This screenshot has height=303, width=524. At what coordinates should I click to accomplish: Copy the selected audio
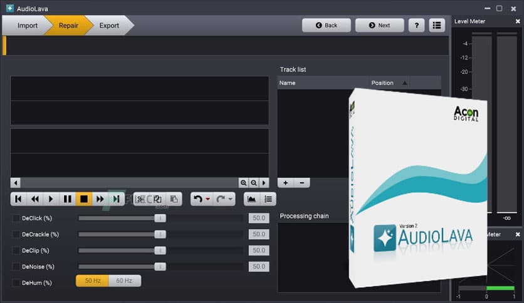point(157,199)
